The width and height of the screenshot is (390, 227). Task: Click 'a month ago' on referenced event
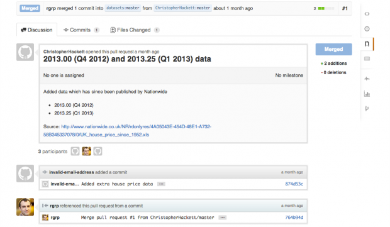(x=292, y=206)
